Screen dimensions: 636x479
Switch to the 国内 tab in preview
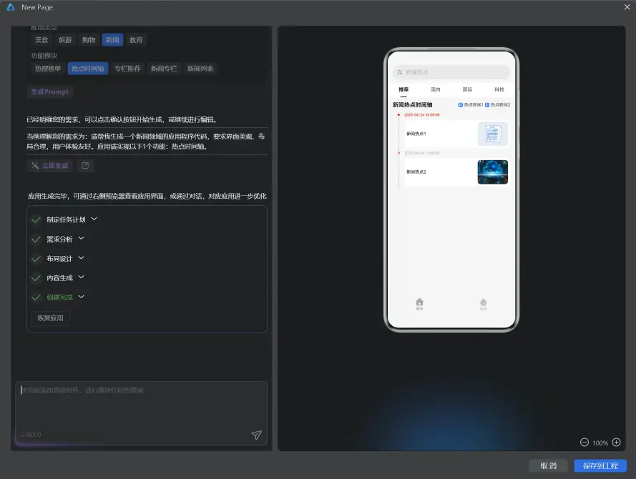click(x=435, y=89)
